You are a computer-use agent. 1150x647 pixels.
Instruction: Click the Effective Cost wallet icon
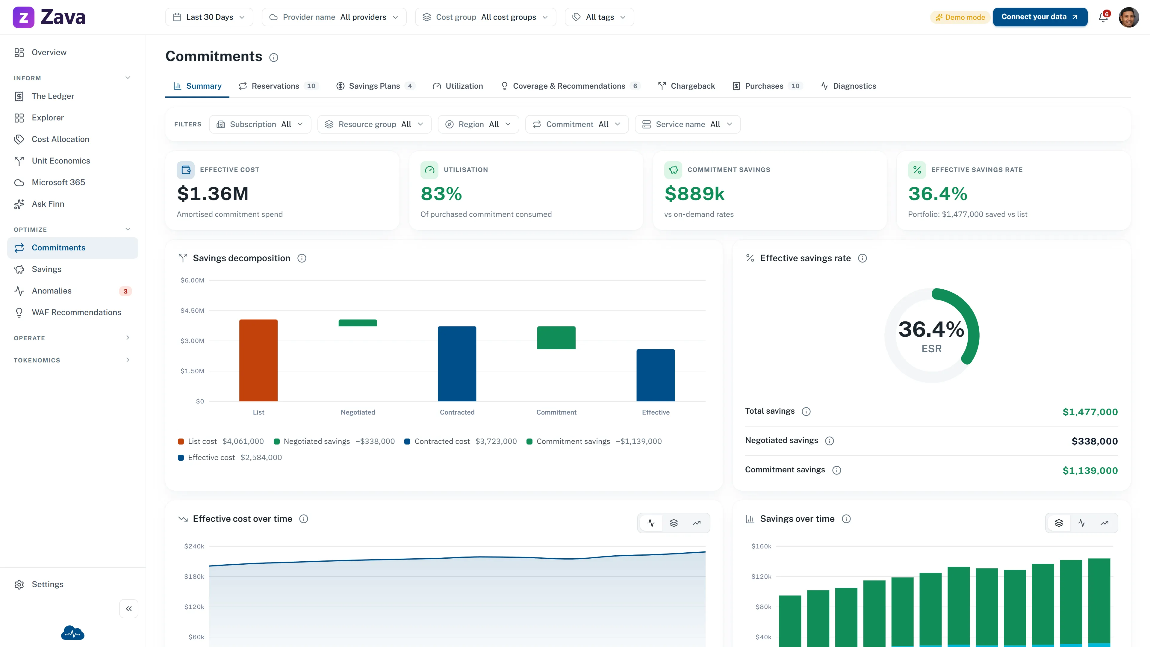(x=186, y=170)
